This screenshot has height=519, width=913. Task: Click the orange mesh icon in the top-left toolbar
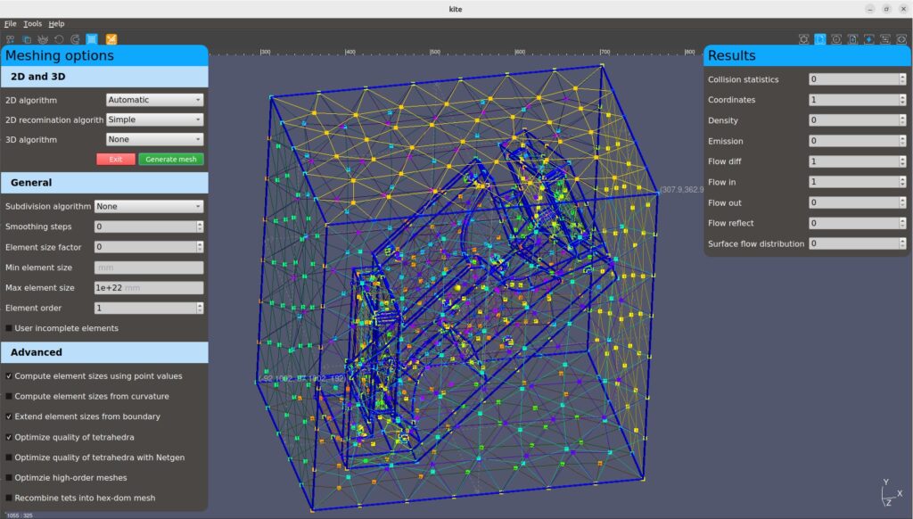(111, 39)
